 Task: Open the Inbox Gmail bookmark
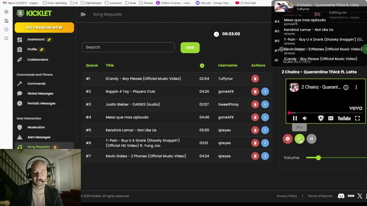tap(20, 3)
